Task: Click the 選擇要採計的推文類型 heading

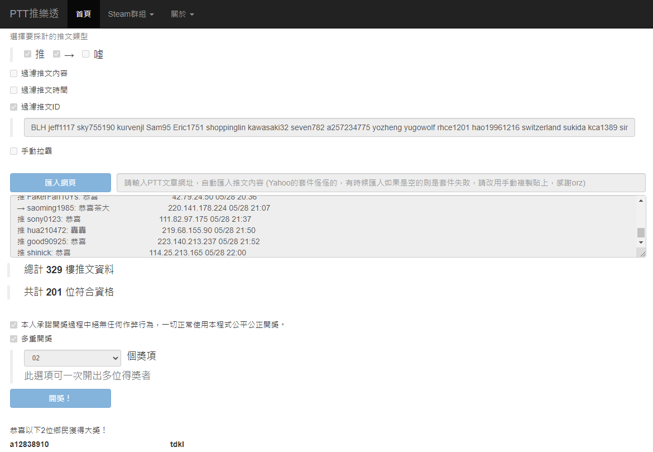Action: 49,37
